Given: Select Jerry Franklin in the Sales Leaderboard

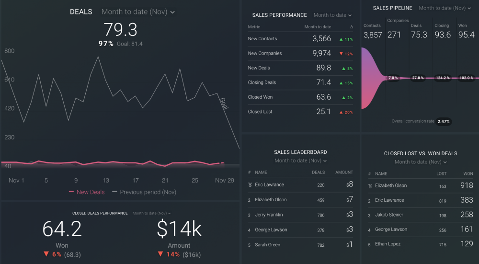Looking at the screenshot, I should (x=269, y=215).
